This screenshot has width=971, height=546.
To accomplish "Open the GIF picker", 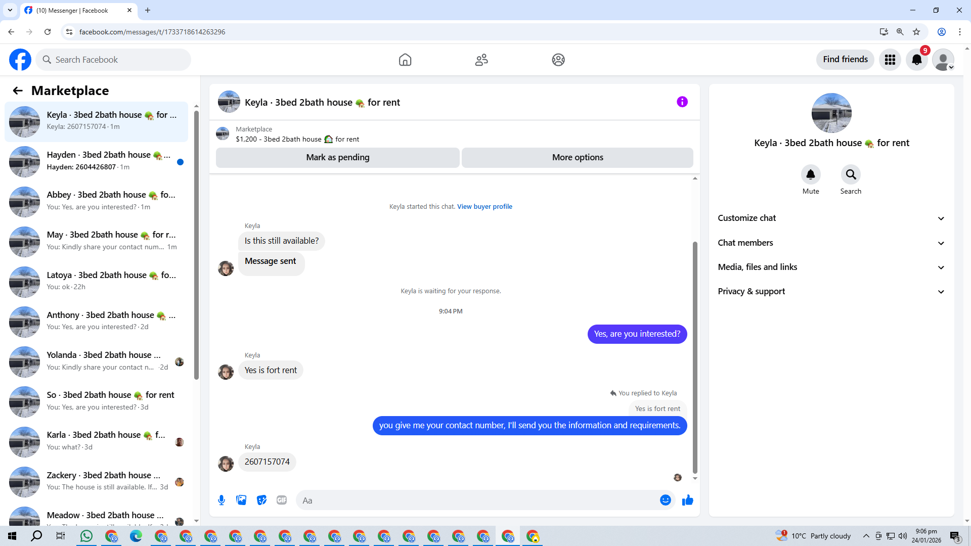I will click(282, 500).
